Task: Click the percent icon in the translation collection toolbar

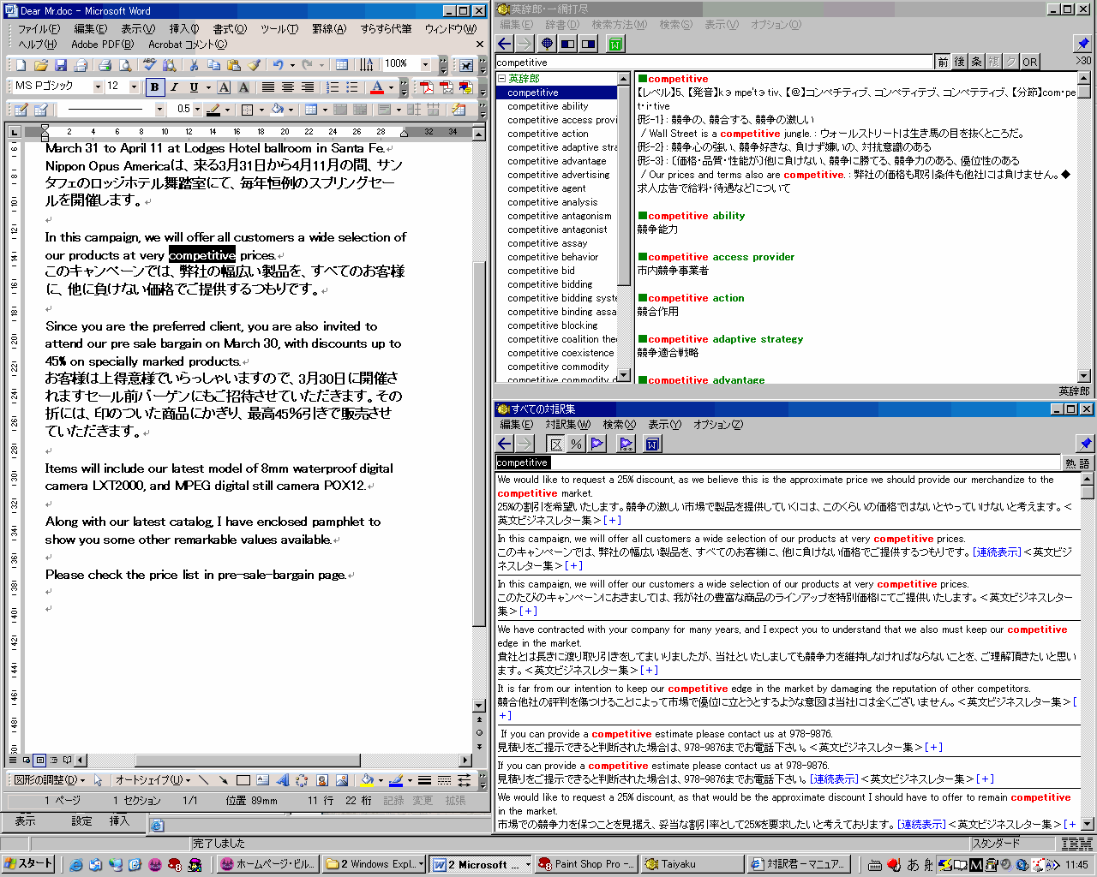Action: (577, 444)
